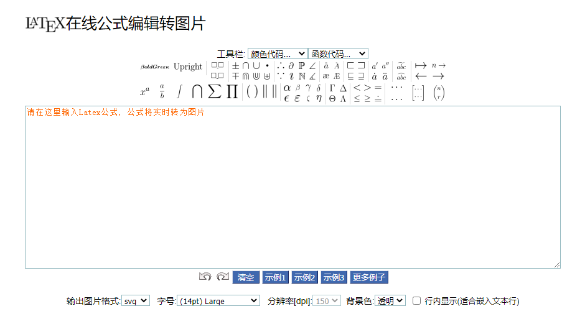The width and height of the screenshot is (585, 319).
Task: Insert the blackboard-bold P symbol
Action: (x=302, y=66)
